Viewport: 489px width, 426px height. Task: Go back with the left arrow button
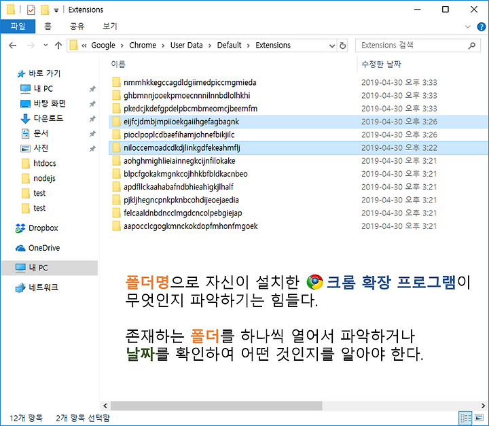click(x=12, y=46)
